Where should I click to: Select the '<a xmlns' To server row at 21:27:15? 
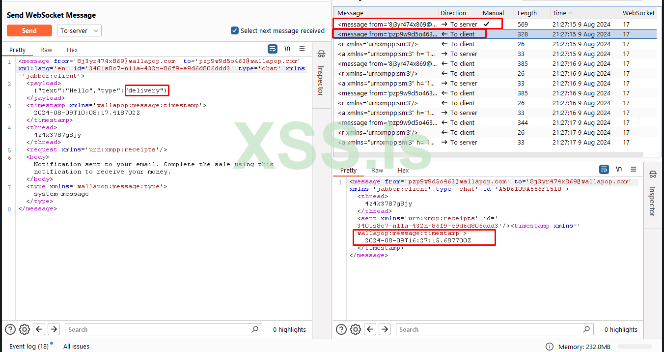(495, 54)
